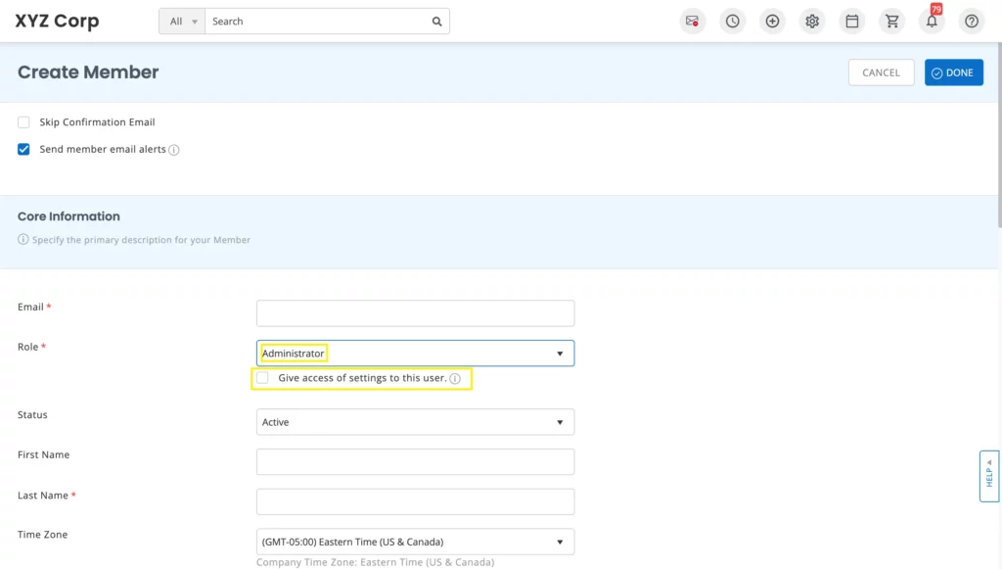Enable the Skip Confirmation Email checkbox
The height and width of the screenshot is (569, 1002).
point(23,122)
